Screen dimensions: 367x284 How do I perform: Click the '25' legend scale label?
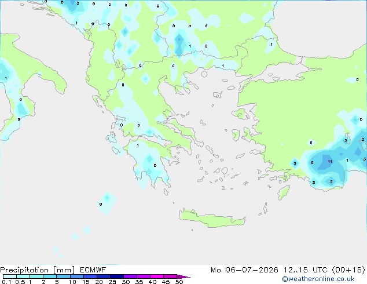[x=112, y=282]
